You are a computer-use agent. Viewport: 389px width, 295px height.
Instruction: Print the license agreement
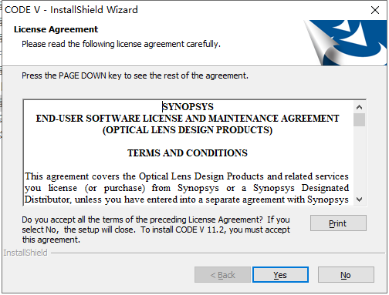[x=338, y=223]
